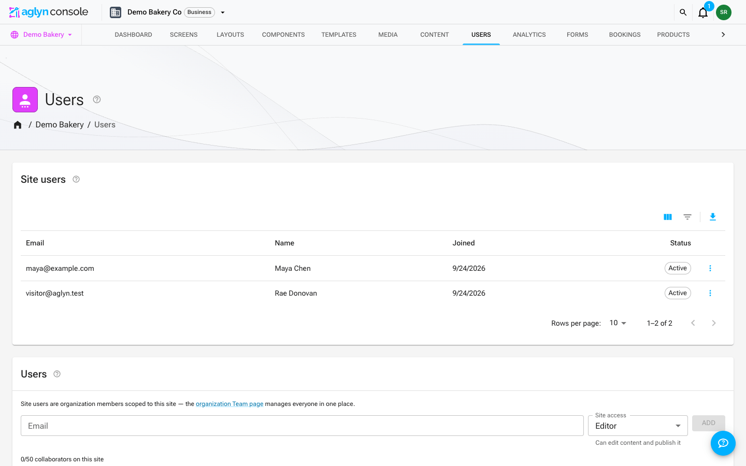
Task: Show more navigation tabs with right chevron
Action: [x=723, y=35]
